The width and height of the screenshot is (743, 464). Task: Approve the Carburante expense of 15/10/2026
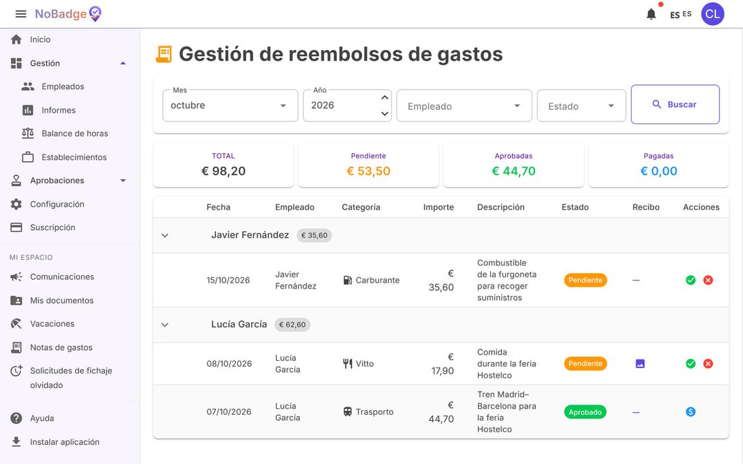tap(691, 281)
